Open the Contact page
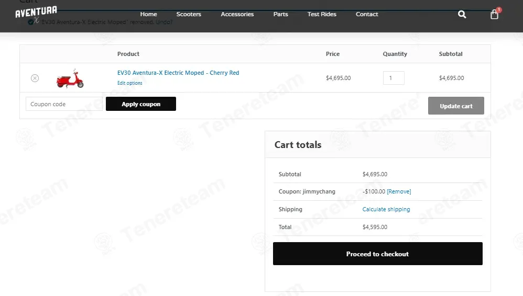 click(367, 14)
